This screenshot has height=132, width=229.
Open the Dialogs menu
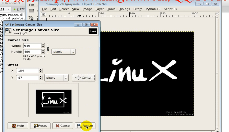point(124,9)
